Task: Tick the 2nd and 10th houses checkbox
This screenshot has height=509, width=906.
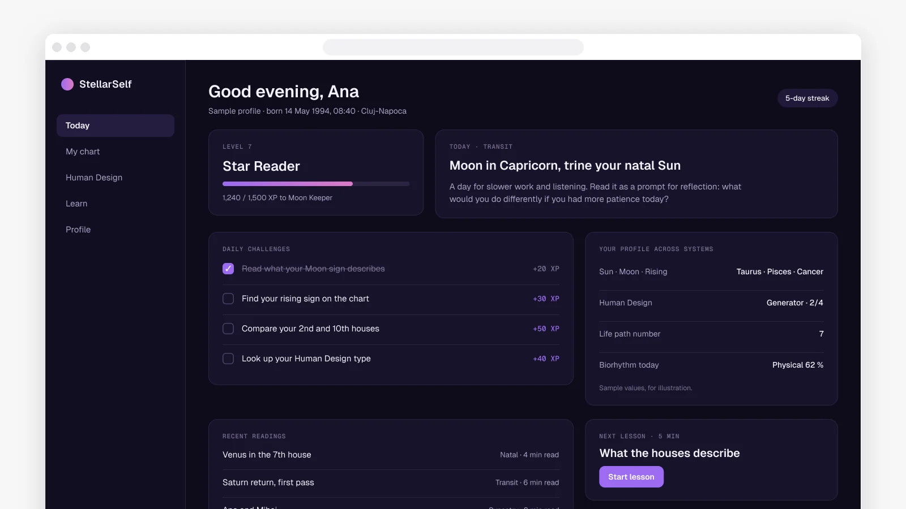Action: 228,329
